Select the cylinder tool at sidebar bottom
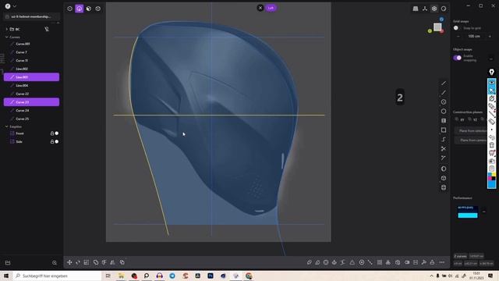 444,187
